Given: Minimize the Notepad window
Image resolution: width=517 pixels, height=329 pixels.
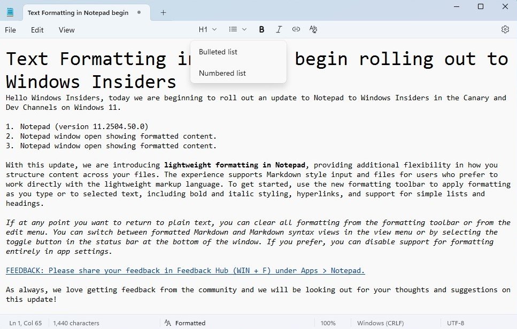Looking at the screenshot, I should pyautogui.click(x=457, y=6).
